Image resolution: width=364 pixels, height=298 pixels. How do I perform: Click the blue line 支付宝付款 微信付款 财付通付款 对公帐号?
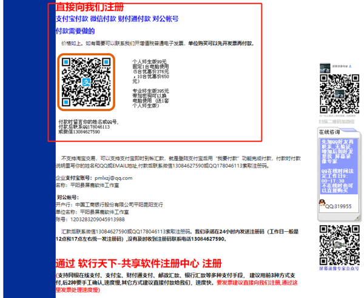point(117,19)
